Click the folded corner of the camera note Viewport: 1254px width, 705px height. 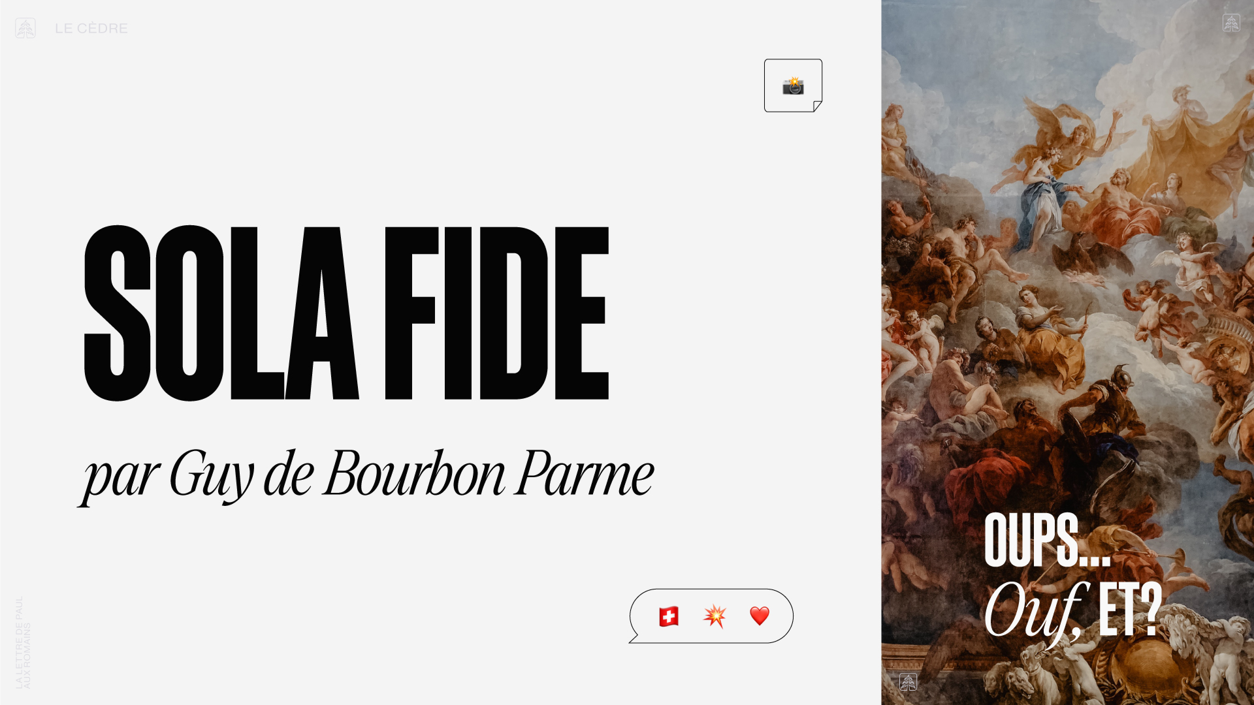coord(818,106)
